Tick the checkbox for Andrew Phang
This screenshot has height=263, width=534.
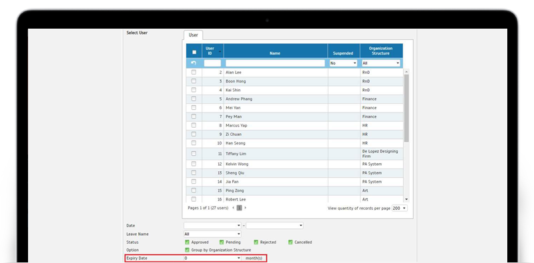pos(194,99)
